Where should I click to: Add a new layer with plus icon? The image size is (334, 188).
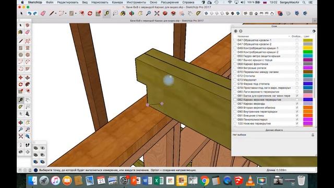[235, 31]
